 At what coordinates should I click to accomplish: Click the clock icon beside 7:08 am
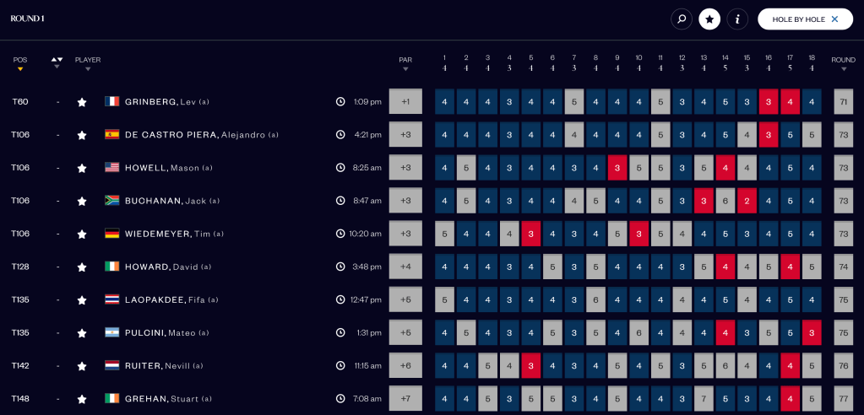tap(340, 398)
